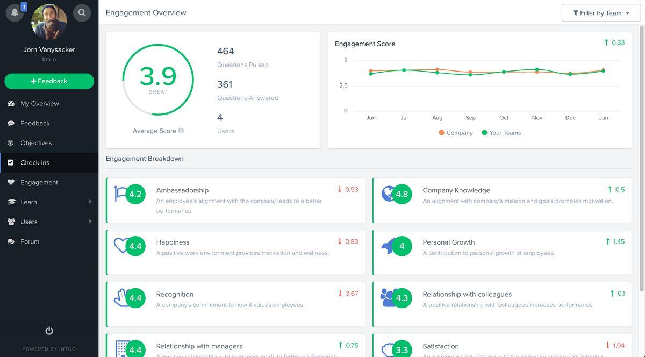Open the notifications bell icon
Screen dimensions: 645x357
pyautogui.click(x=15, y=12)
